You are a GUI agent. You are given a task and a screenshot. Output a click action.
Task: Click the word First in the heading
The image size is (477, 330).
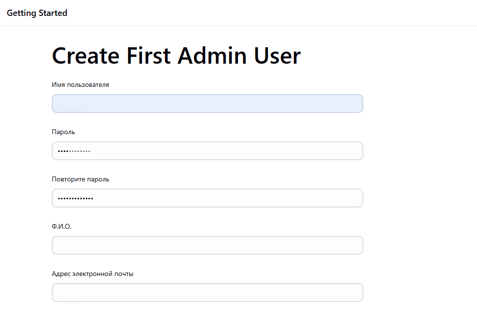149,55
